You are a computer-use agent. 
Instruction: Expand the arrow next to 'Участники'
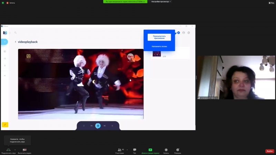tap(127, 150)
